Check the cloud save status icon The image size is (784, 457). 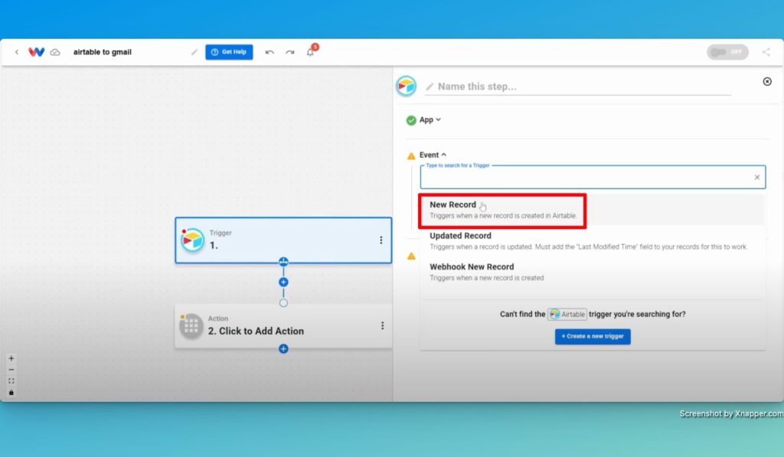click(55, 52)
